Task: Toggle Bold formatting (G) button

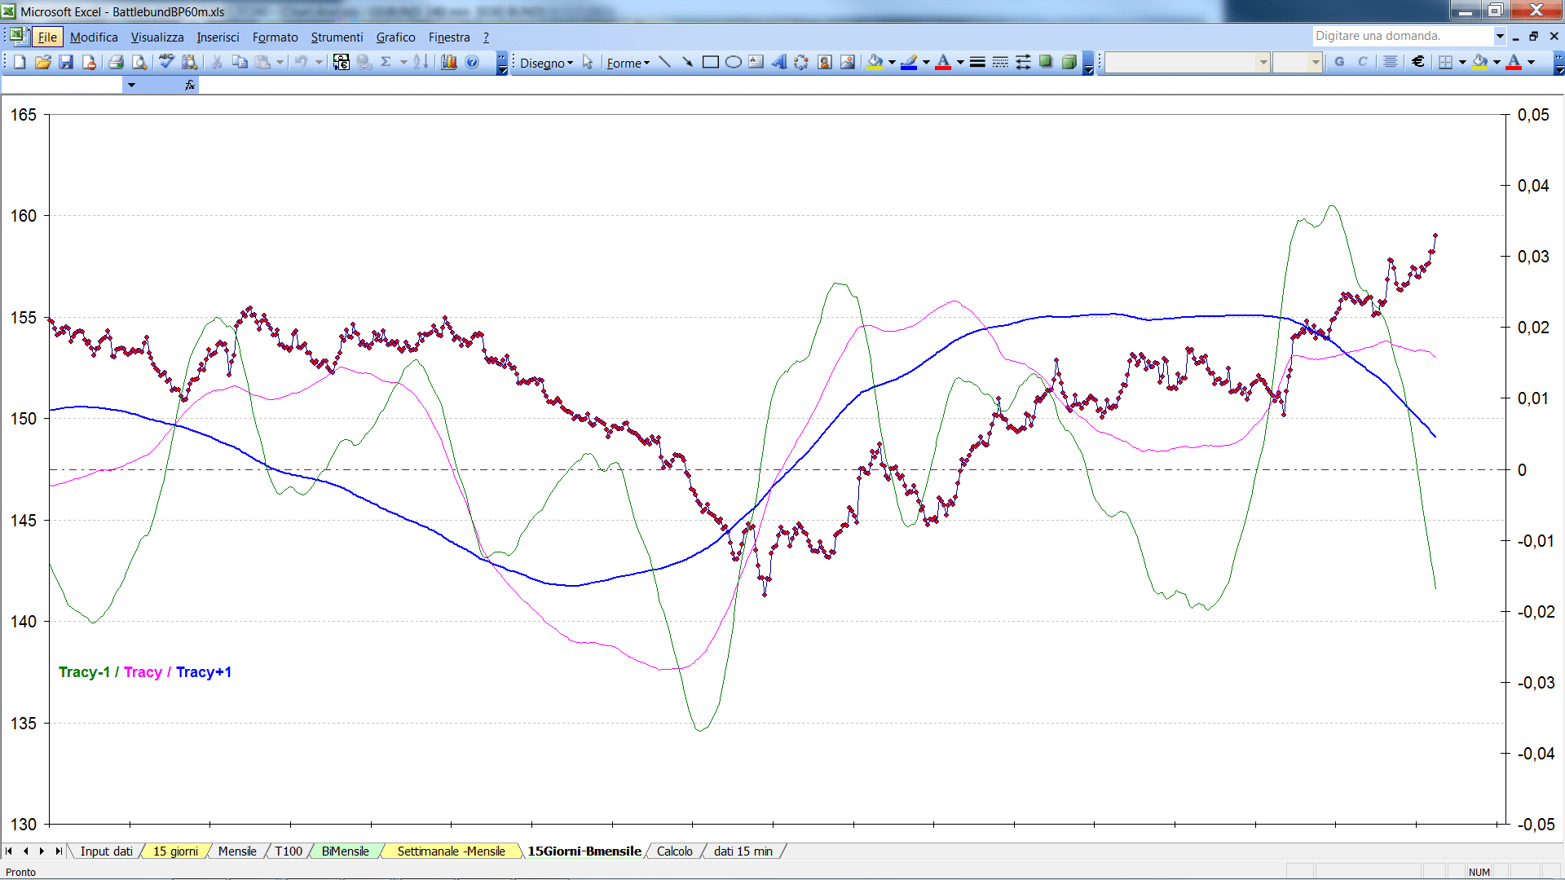Action: (1339, 62)
